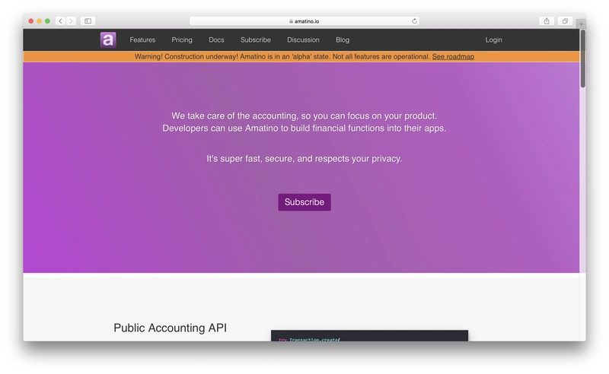The height and width of the screenshot is (374, 609).
Task: Click the 'It's super fast, secure' text
Action: click(304, 159)
